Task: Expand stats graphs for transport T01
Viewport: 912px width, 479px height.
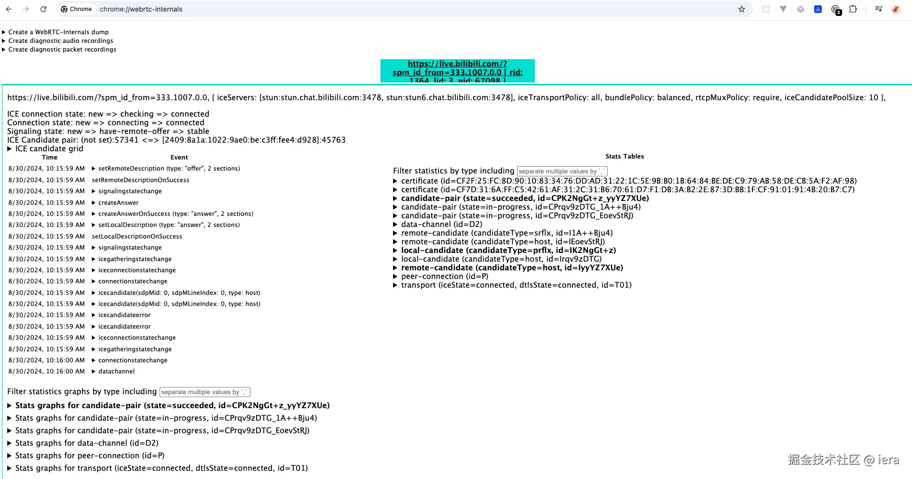Action: click(x=157, y=468)
